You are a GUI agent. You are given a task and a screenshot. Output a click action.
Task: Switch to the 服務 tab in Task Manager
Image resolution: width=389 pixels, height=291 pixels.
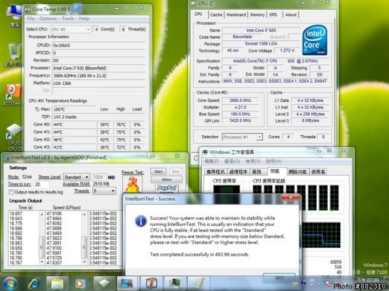click(x=257, y=172)
